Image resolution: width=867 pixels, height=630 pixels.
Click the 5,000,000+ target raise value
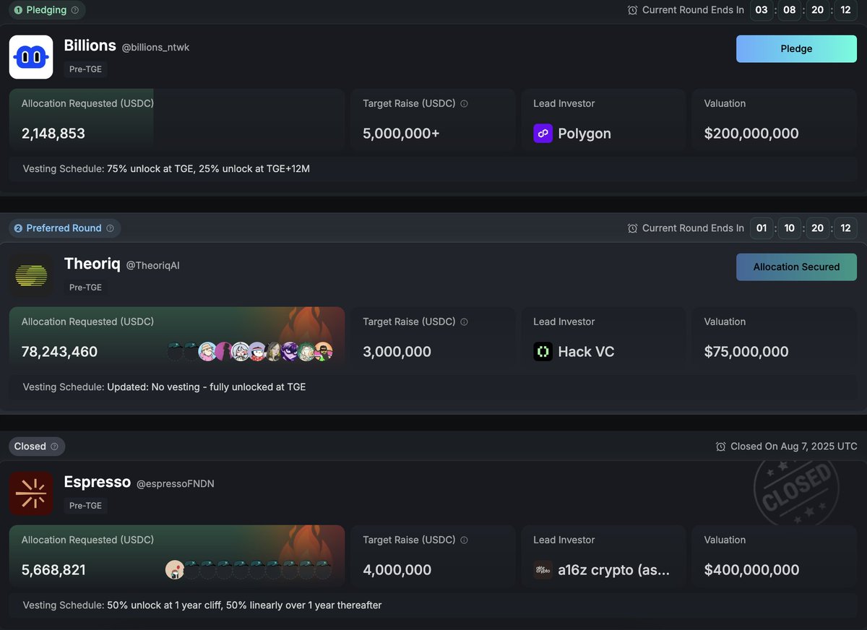coord(401,134)
